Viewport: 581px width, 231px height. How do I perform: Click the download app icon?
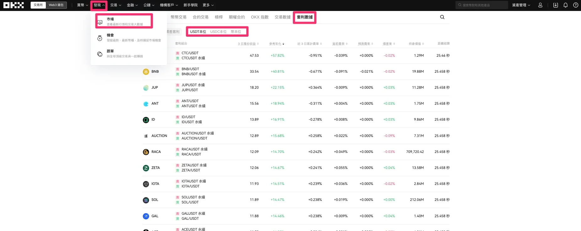click(556, 5)
